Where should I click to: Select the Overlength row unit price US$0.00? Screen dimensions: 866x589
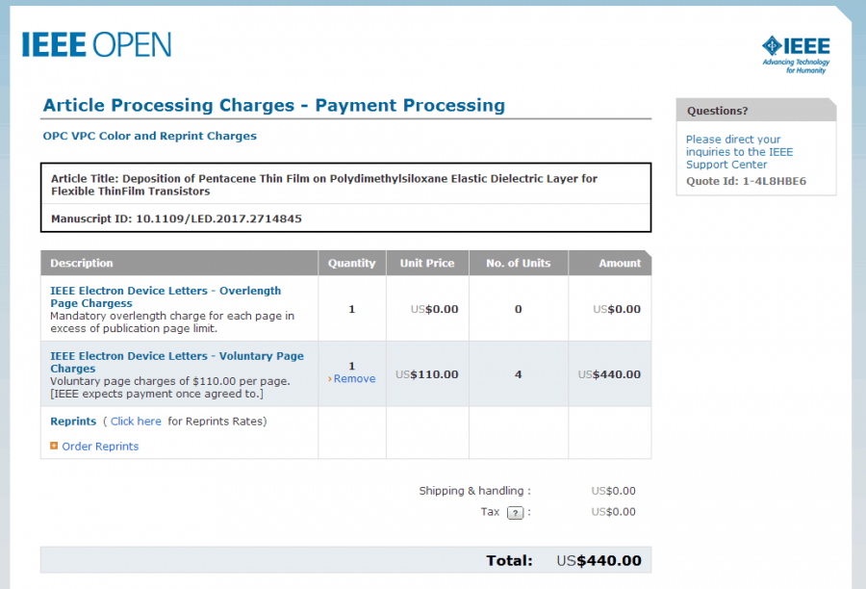tap(435, 309)
